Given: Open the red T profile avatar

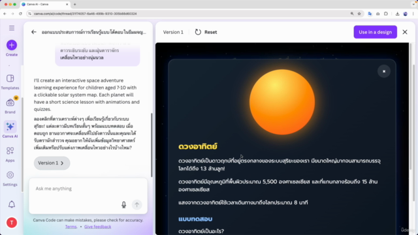Looking at the screenshot, I should (x=12, y=223).
